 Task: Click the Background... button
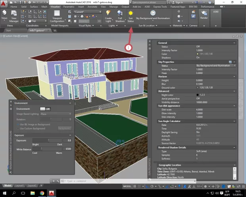64,128
